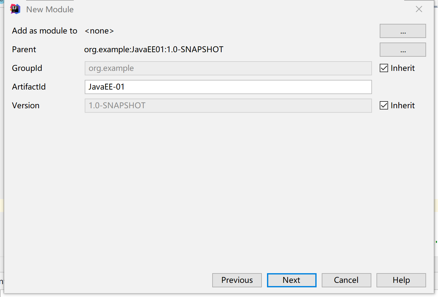The height and width of the screenshot is (297, 438).
Task: Click the <none> value text
Action: point(99,31)
